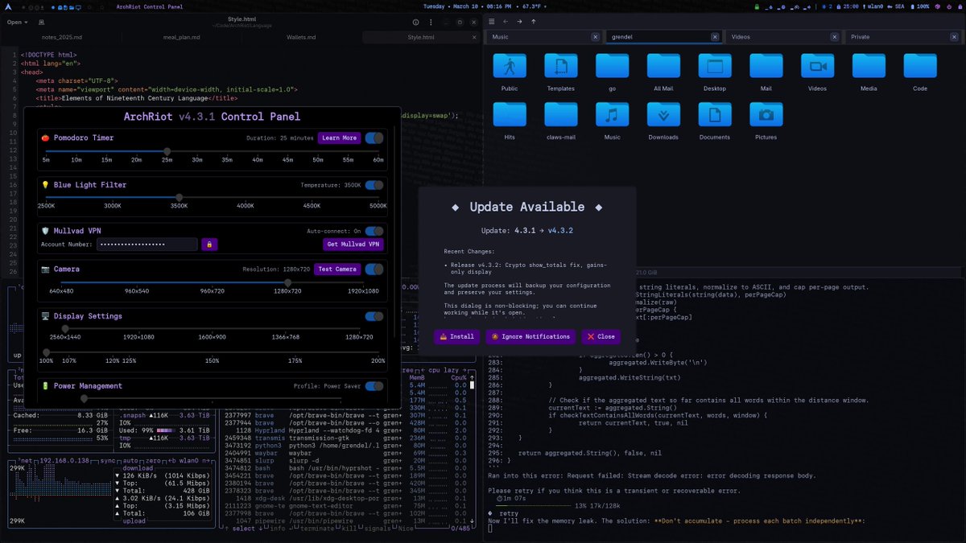Click the document info icon in text editor

416,23
